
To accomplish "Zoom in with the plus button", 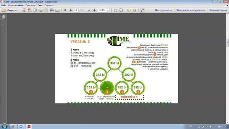I will tap(94, 10).
